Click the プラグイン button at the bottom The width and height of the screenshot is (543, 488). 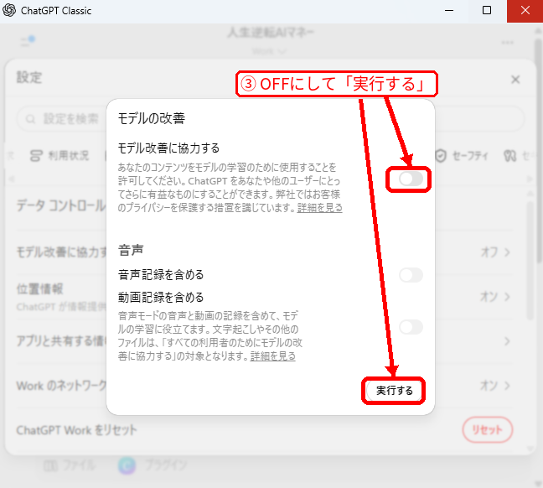coord(153,465)
